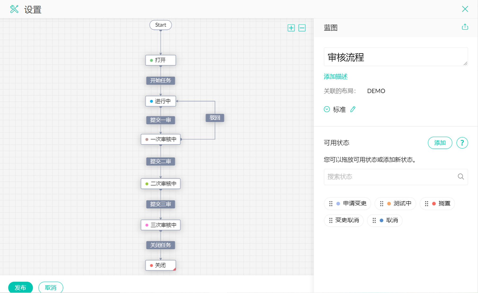Click the 取消 cancel button at bottom

pyautogui.click(x=51, y=287)
